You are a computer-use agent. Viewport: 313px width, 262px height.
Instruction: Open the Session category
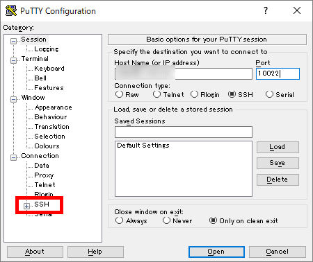33,40
